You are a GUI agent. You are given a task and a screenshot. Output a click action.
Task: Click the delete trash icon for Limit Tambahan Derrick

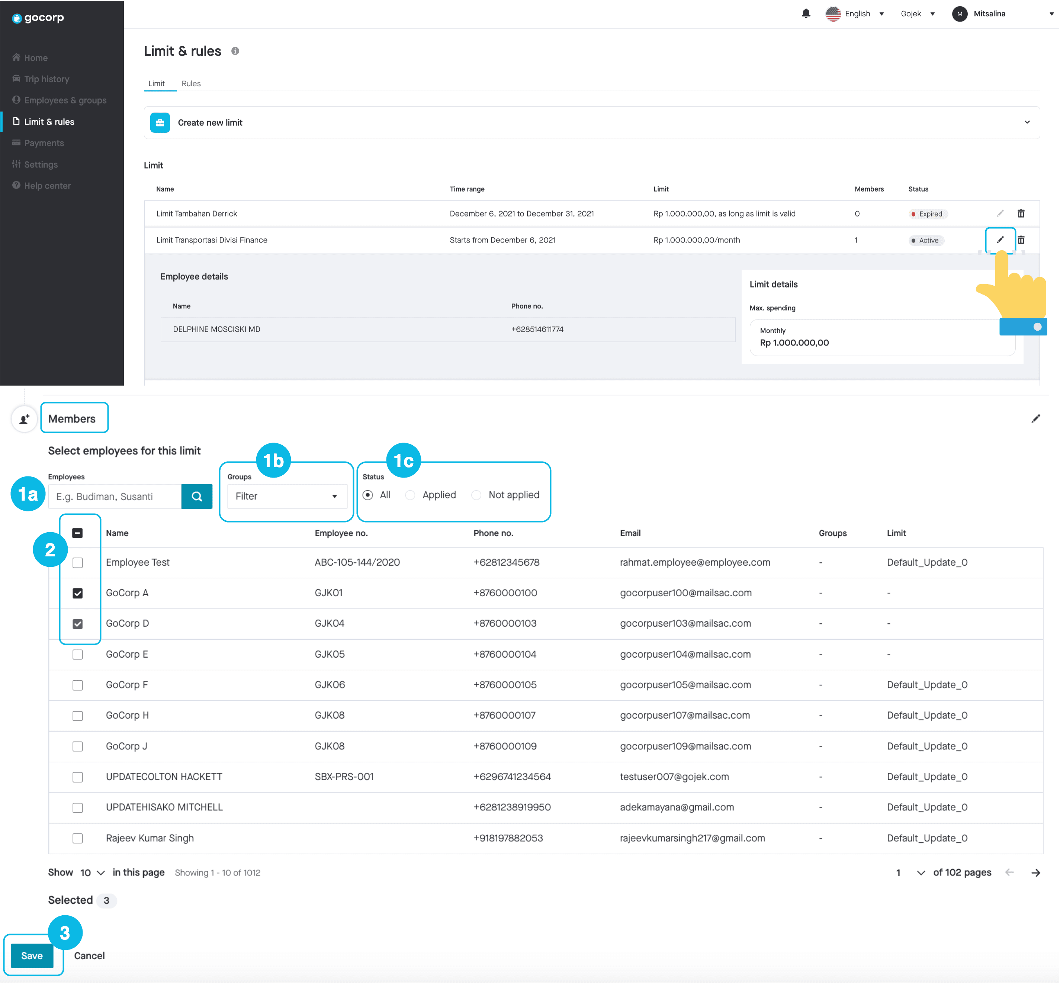click(1024, 213)
